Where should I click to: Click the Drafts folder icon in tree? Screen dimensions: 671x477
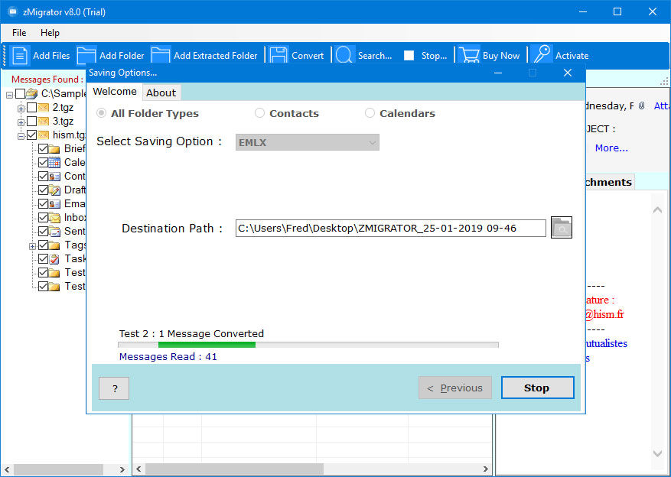click(54, 190)
